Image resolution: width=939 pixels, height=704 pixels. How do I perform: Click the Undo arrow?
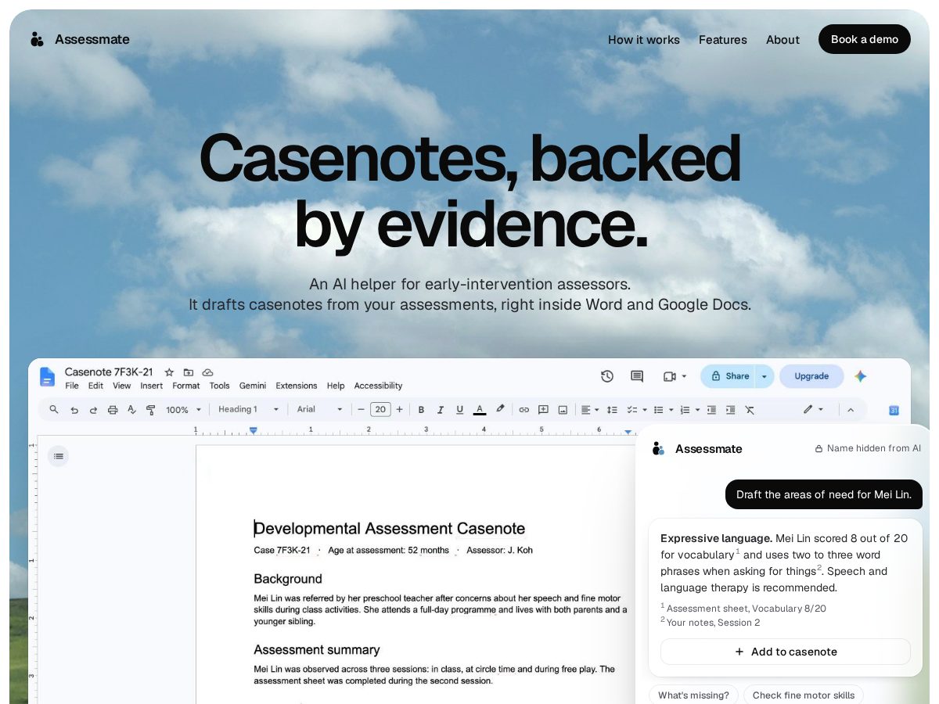tap(74, 409)
